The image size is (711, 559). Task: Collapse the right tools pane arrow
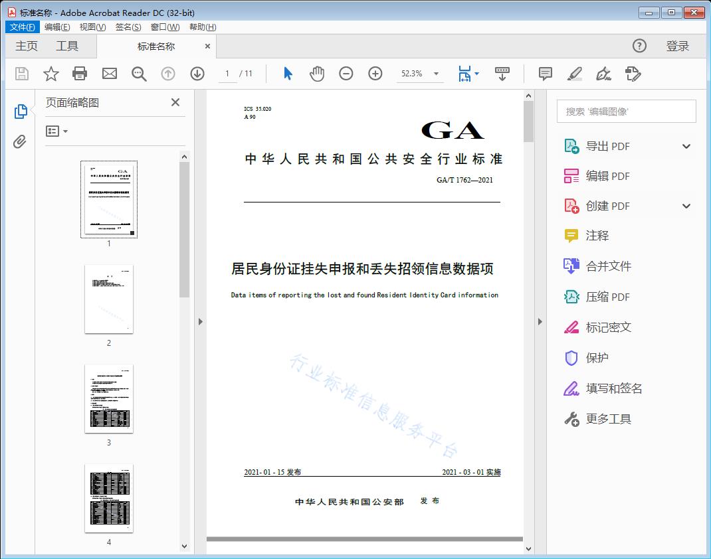coord(540,322)
